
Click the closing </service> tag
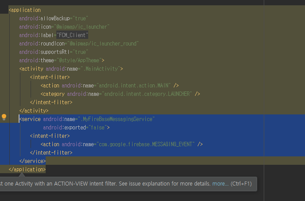32,161
